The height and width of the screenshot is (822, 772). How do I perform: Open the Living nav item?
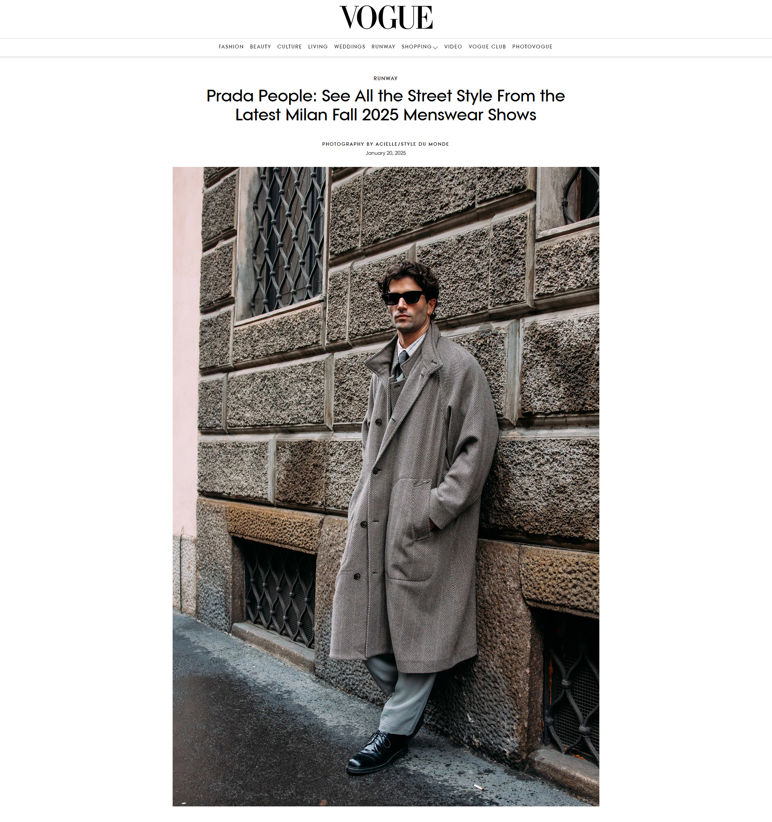click(318, 47)
